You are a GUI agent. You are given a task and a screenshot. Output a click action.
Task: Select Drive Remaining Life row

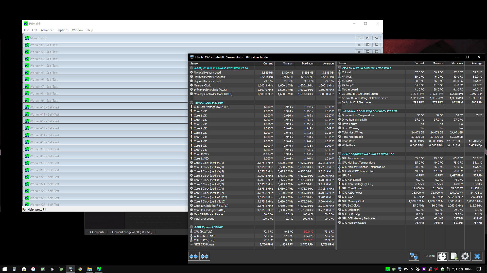(x=411, y=120)
